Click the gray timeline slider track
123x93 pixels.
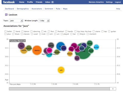59,89
